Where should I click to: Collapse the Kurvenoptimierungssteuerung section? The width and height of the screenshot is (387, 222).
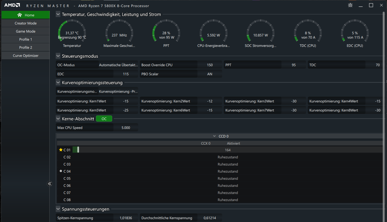pyautogui.click(x=58, y=83)
